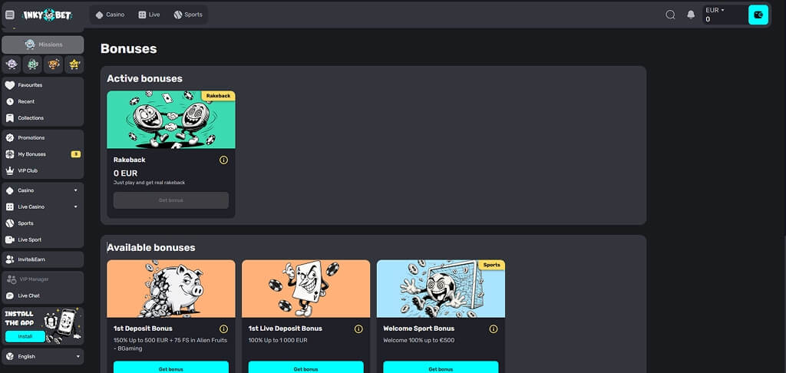Open My Bonuses in the sidebar
786x373 pixels.
point(43,154)
